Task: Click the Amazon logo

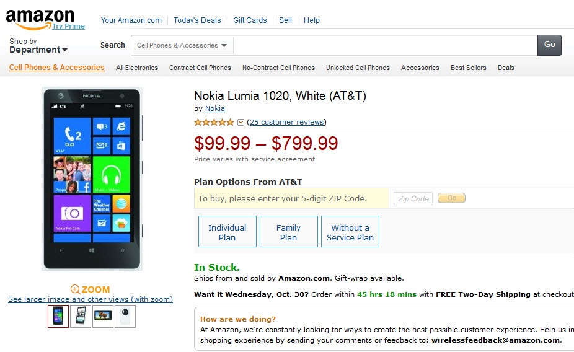Action: pyautogui.click(x=40, y=17)
